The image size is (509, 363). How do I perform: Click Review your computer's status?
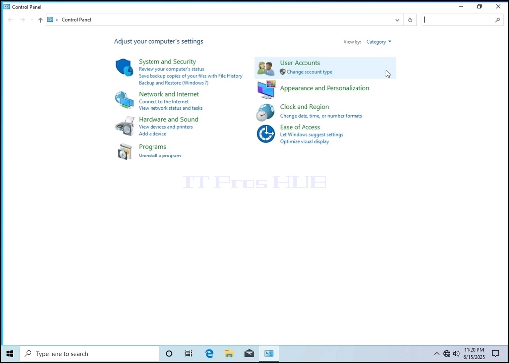point(171,69)
